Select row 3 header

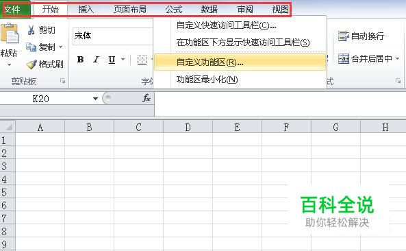8,166
